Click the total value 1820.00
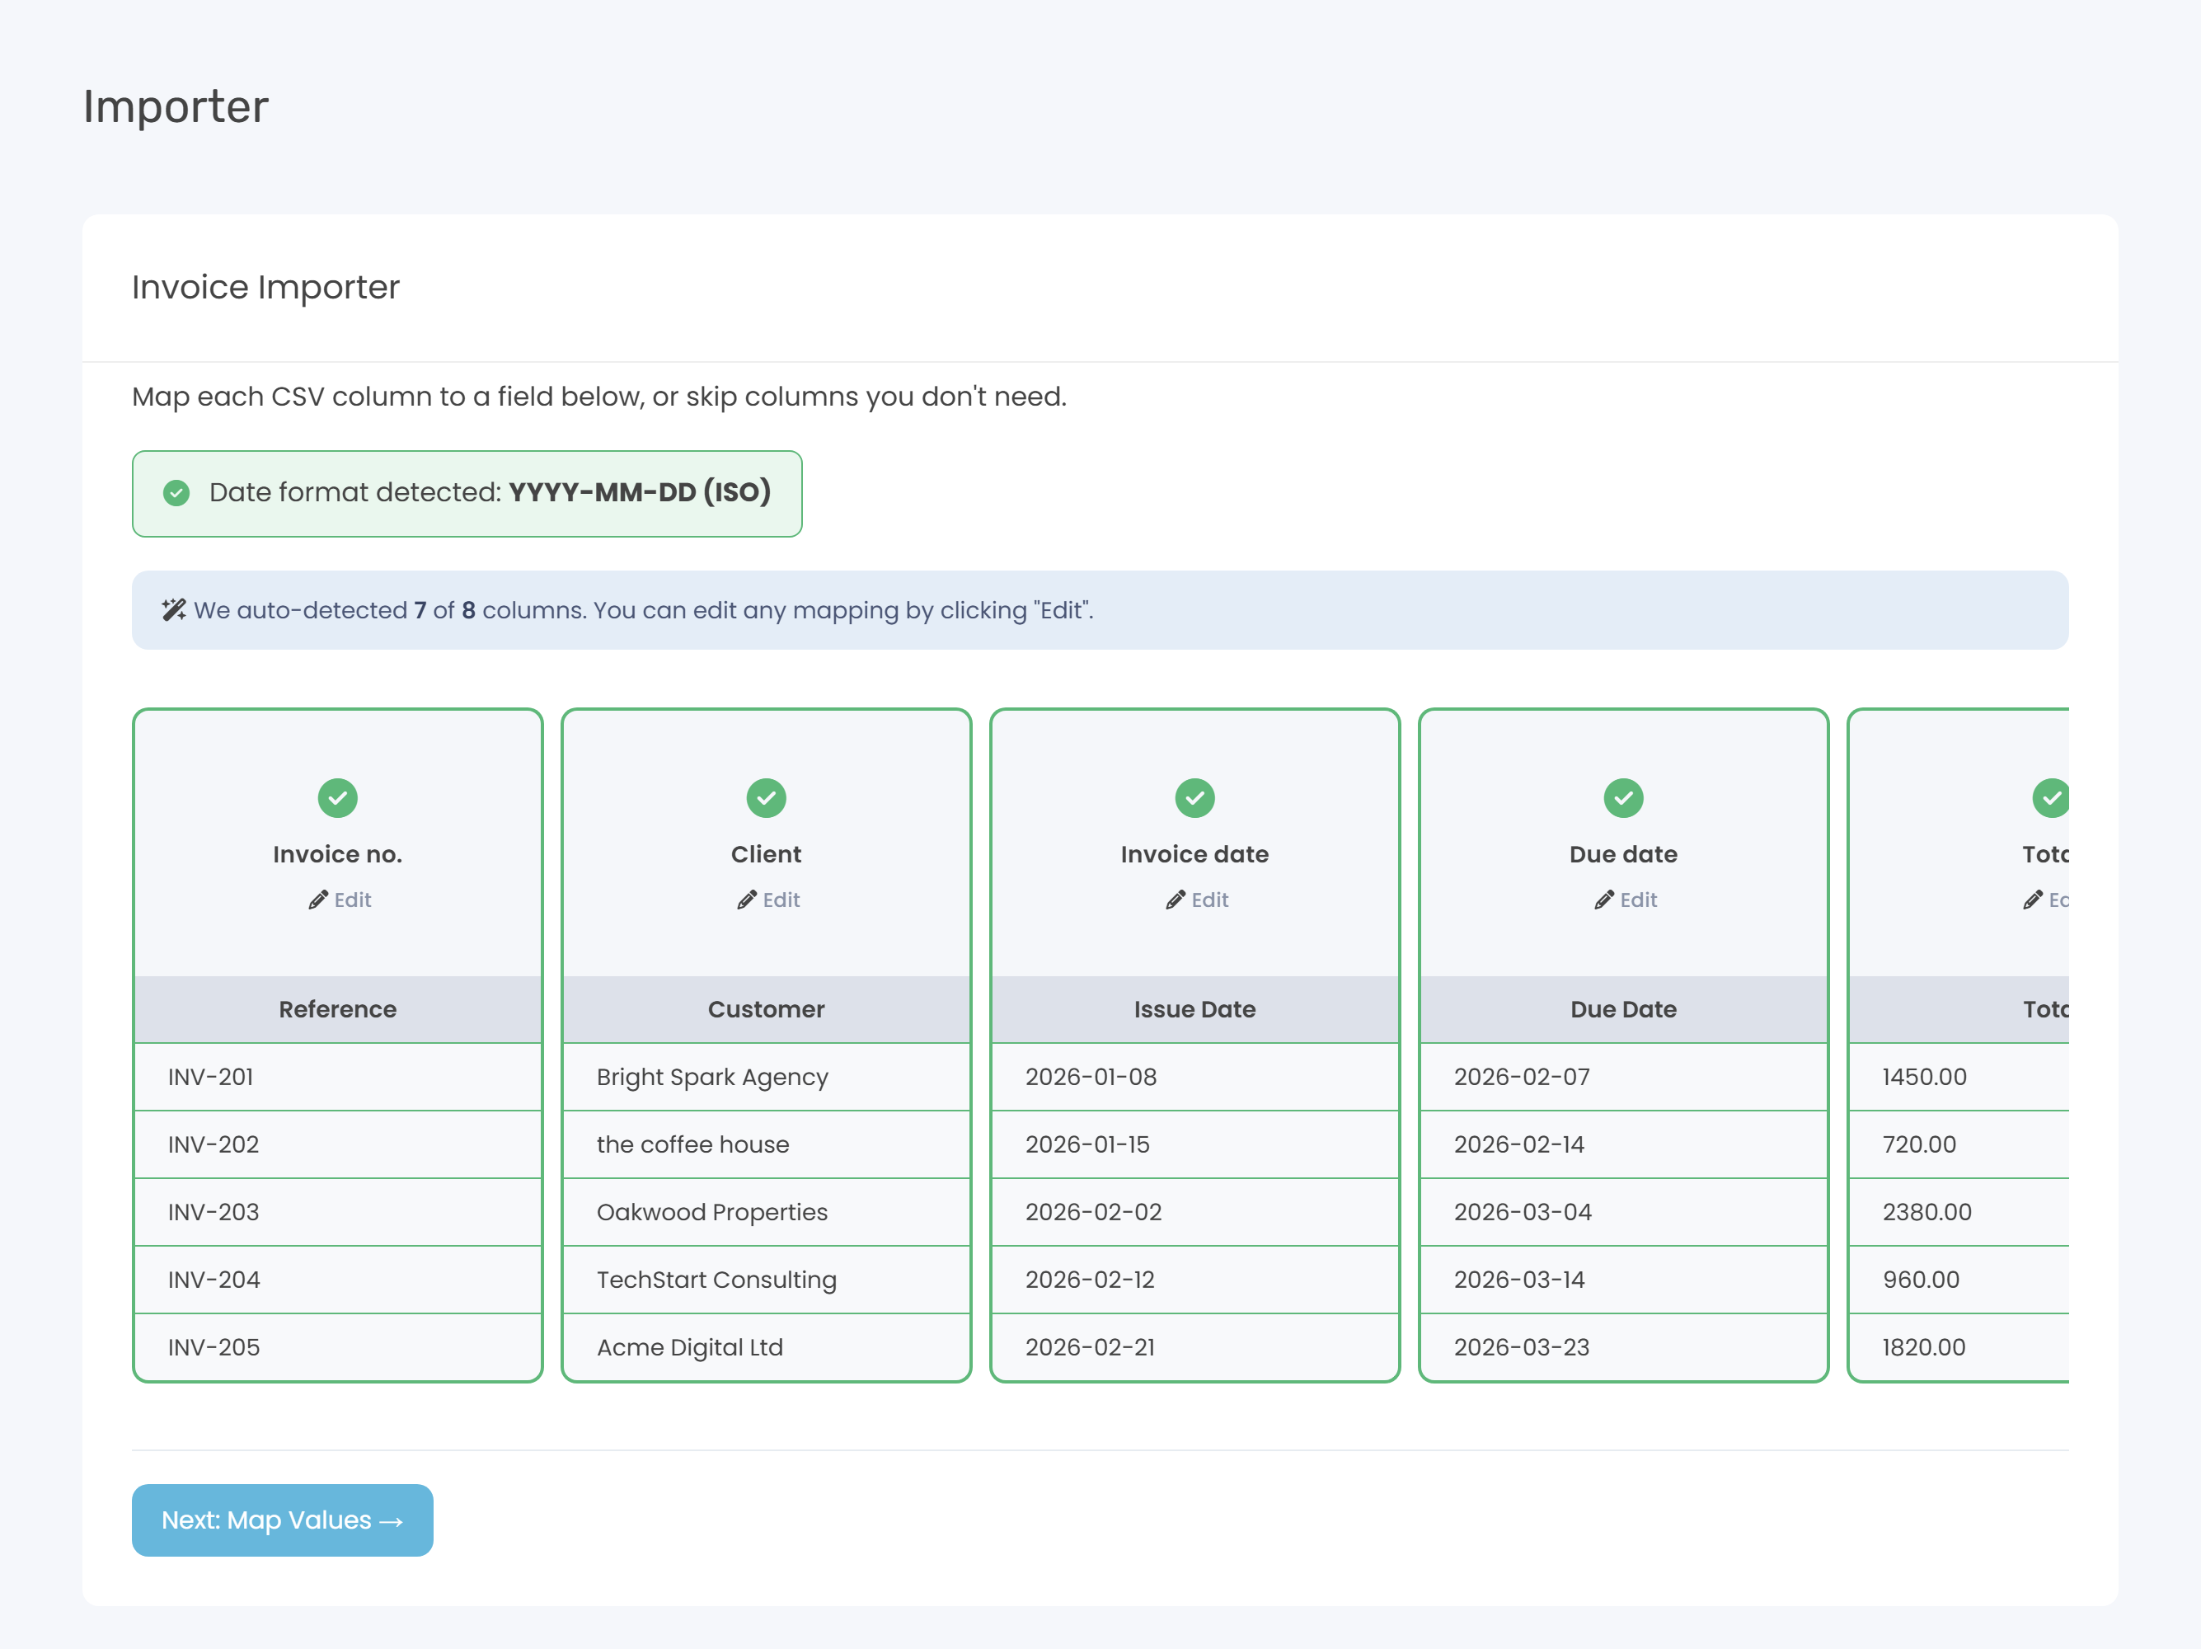This screenshot has height=1649, width=2201. pos(1959,1347)
